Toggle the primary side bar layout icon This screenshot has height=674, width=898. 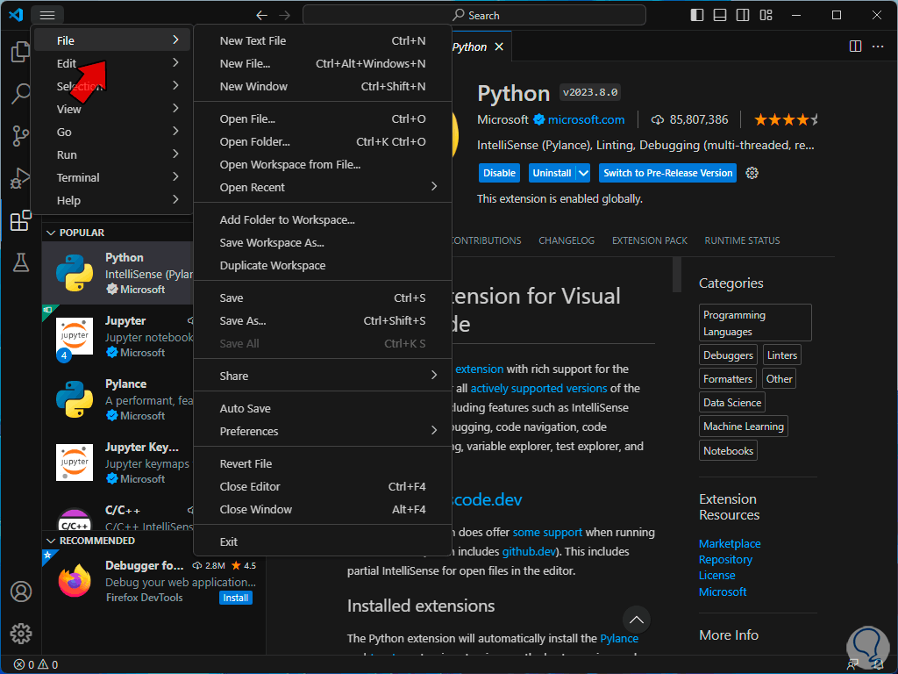[697, 15]
